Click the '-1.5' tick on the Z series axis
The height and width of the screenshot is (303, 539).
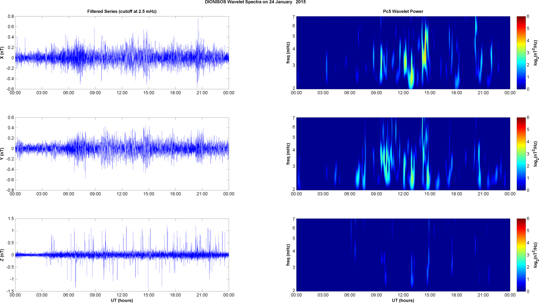click(10, 291)
